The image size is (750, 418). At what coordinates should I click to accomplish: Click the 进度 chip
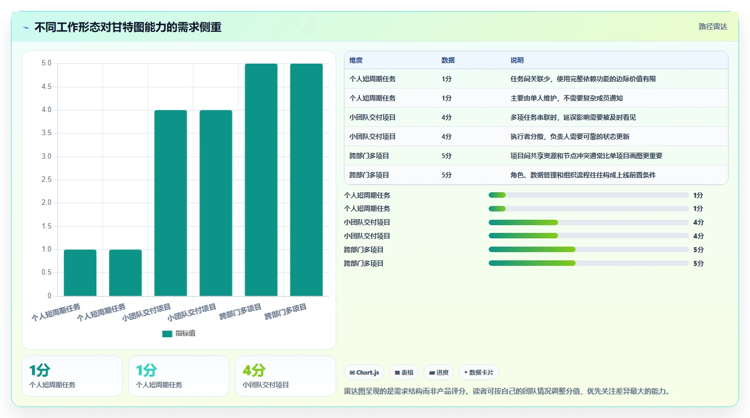pyautogui.click(x=439, y=372)
